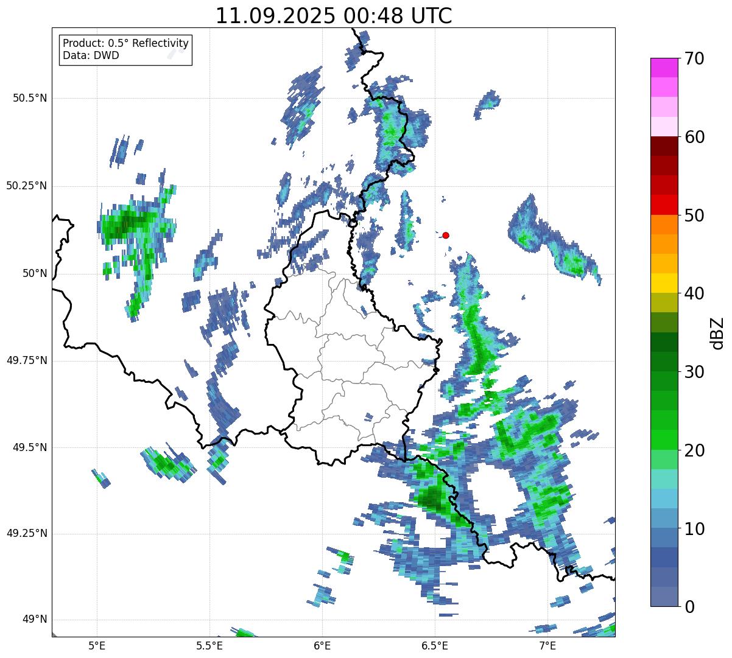This screenshot has width=732, height=658.
Task: Click the dBZ colorbar axis label
Action: pyautogui.click(x=717, y=332)
